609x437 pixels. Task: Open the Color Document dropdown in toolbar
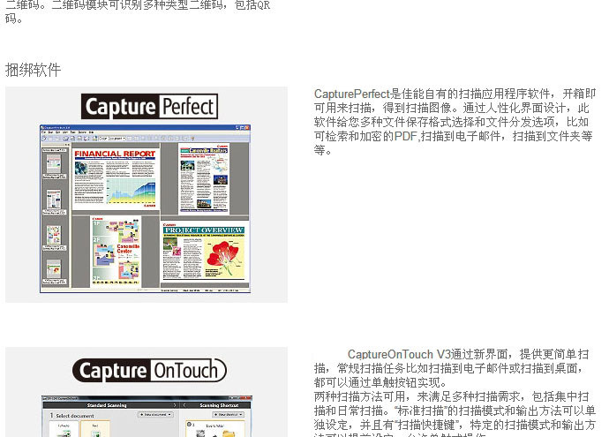point(112,139)
